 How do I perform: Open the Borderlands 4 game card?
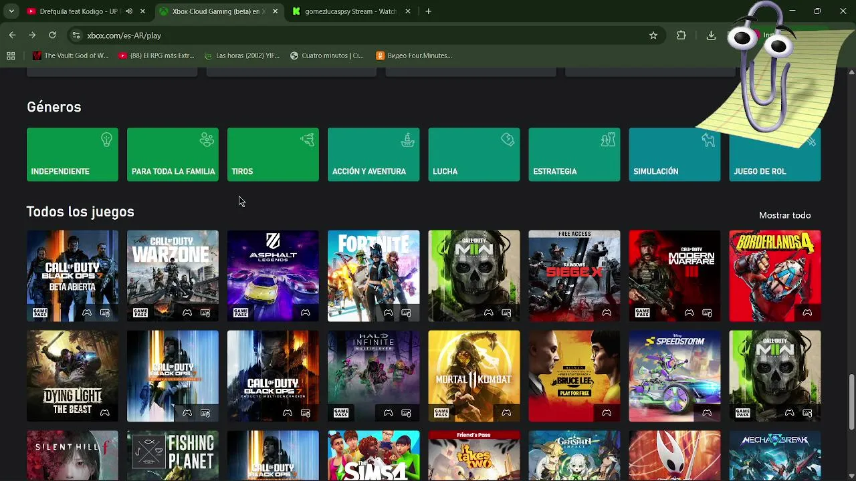click(774, 276)
